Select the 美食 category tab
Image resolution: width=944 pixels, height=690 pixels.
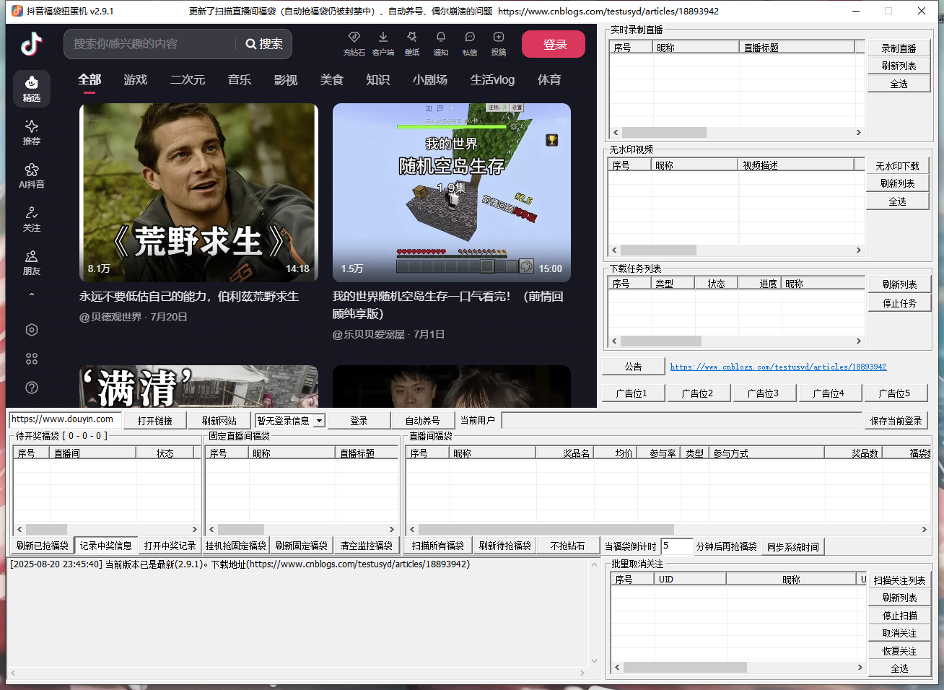click(x=332, y=79)
